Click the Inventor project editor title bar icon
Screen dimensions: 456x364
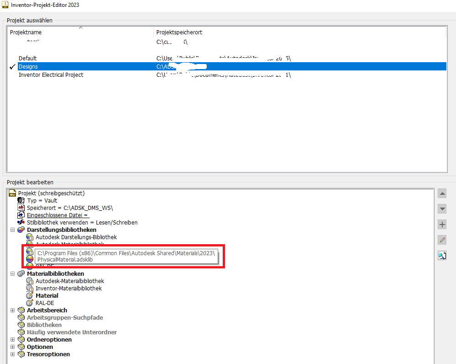pyautogui.click(x=5, y=5)
